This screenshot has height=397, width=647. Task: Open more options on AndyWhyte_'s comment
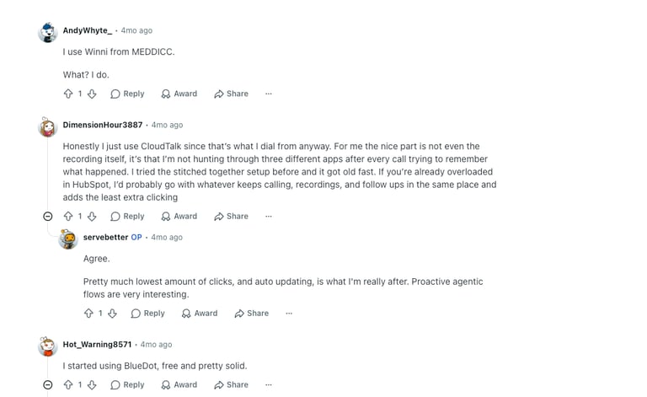(x=269, y=94)
